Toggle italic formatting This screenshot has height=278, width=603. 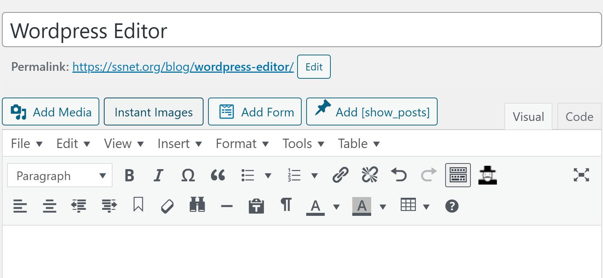pos(159,175)
